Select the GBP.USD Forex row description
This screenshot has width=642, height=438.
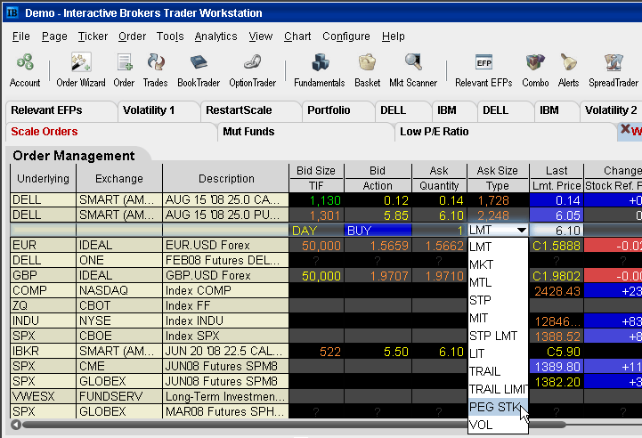pos(226,275)
